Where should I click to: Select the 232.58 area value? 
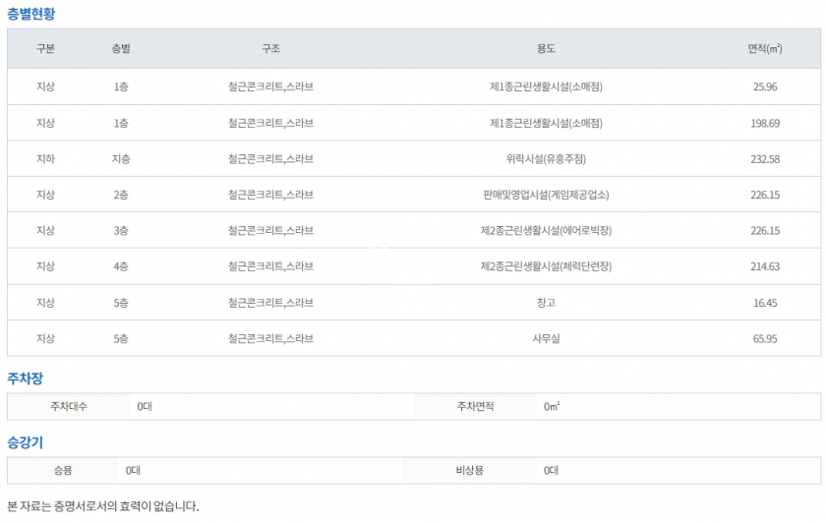765,159
